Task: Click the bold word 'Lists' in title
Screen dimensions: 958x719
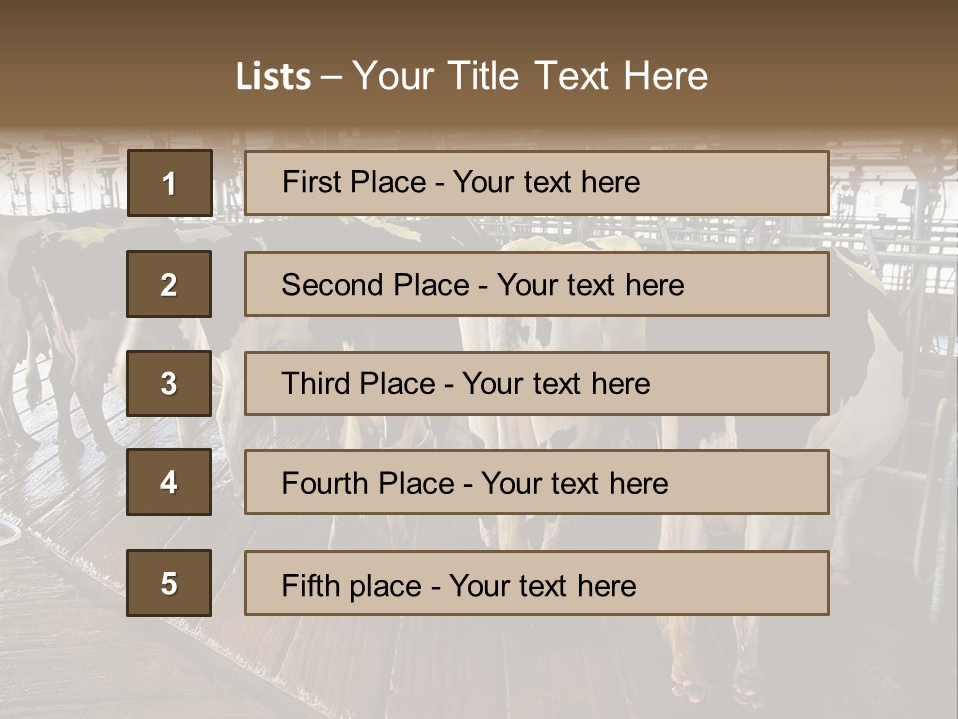Action: 273,77
